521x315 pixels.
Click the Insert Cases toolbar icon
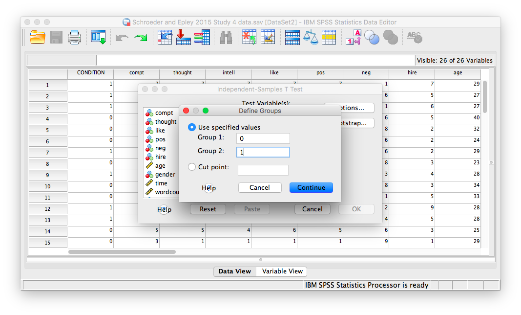[249, 37]
